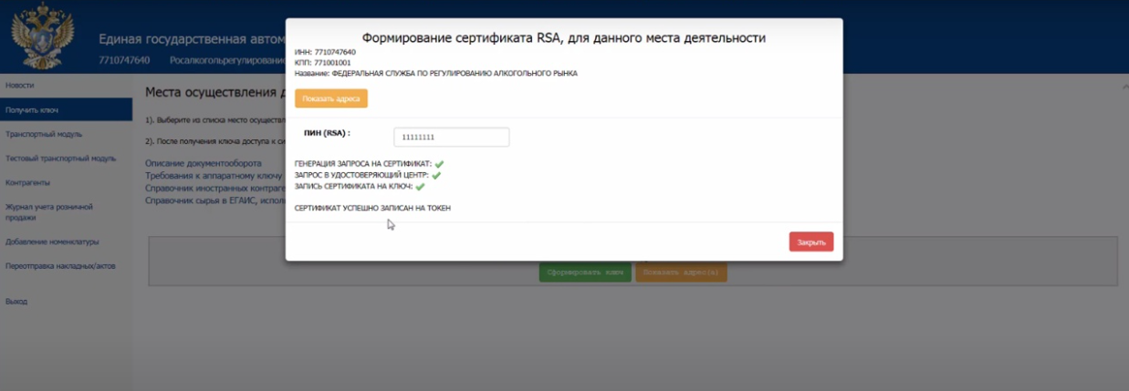Click Росалкогольрегулирование text in header

pyautogui.click(x=227, y=60)
